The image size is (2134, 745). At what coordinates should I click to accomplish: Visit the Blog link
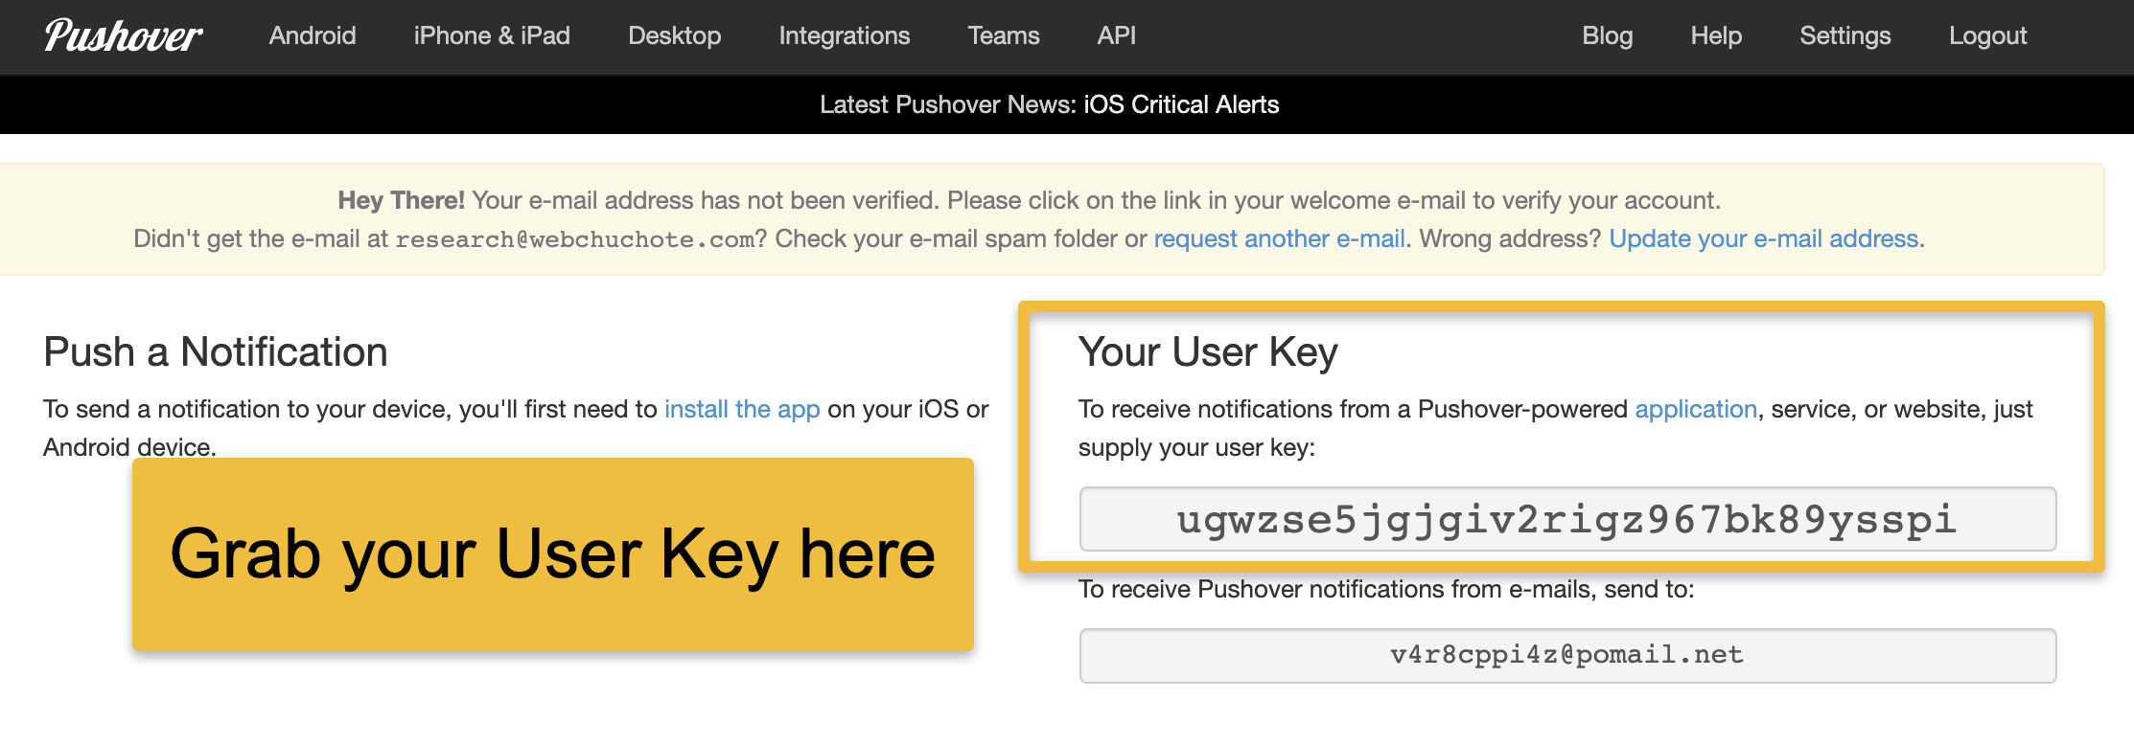[x=1607, y=36]
